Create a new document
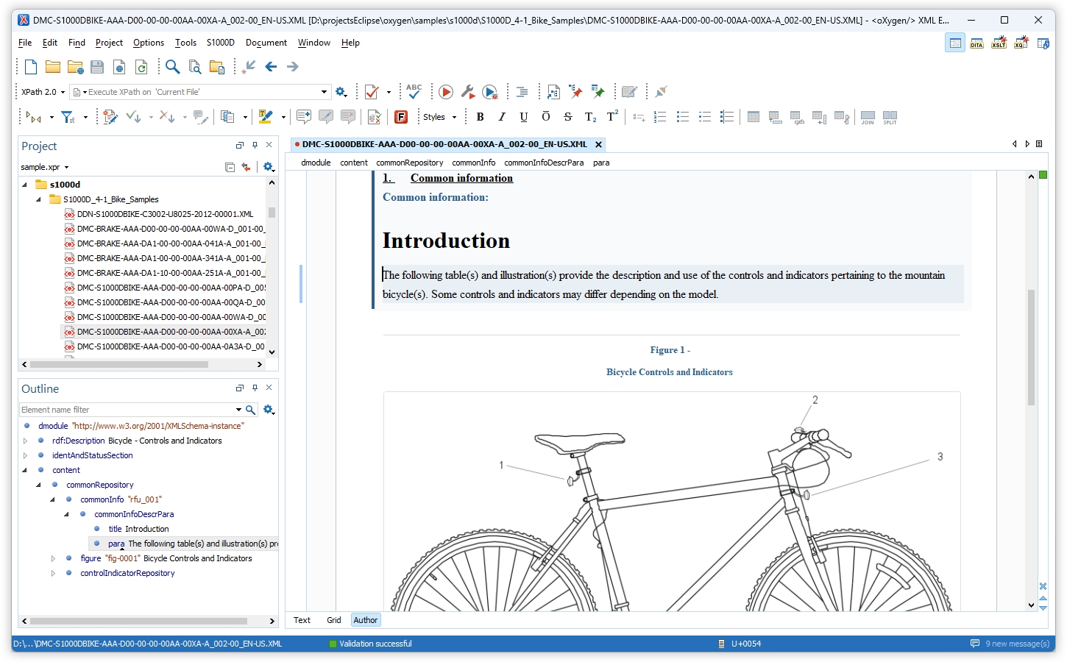Image resolution: width=1067 pixels, height=662 pixels. coord(30,66)
